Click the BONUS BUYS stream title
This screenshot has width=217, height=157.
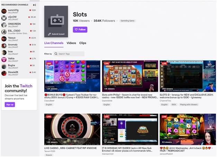coord(72,96)
